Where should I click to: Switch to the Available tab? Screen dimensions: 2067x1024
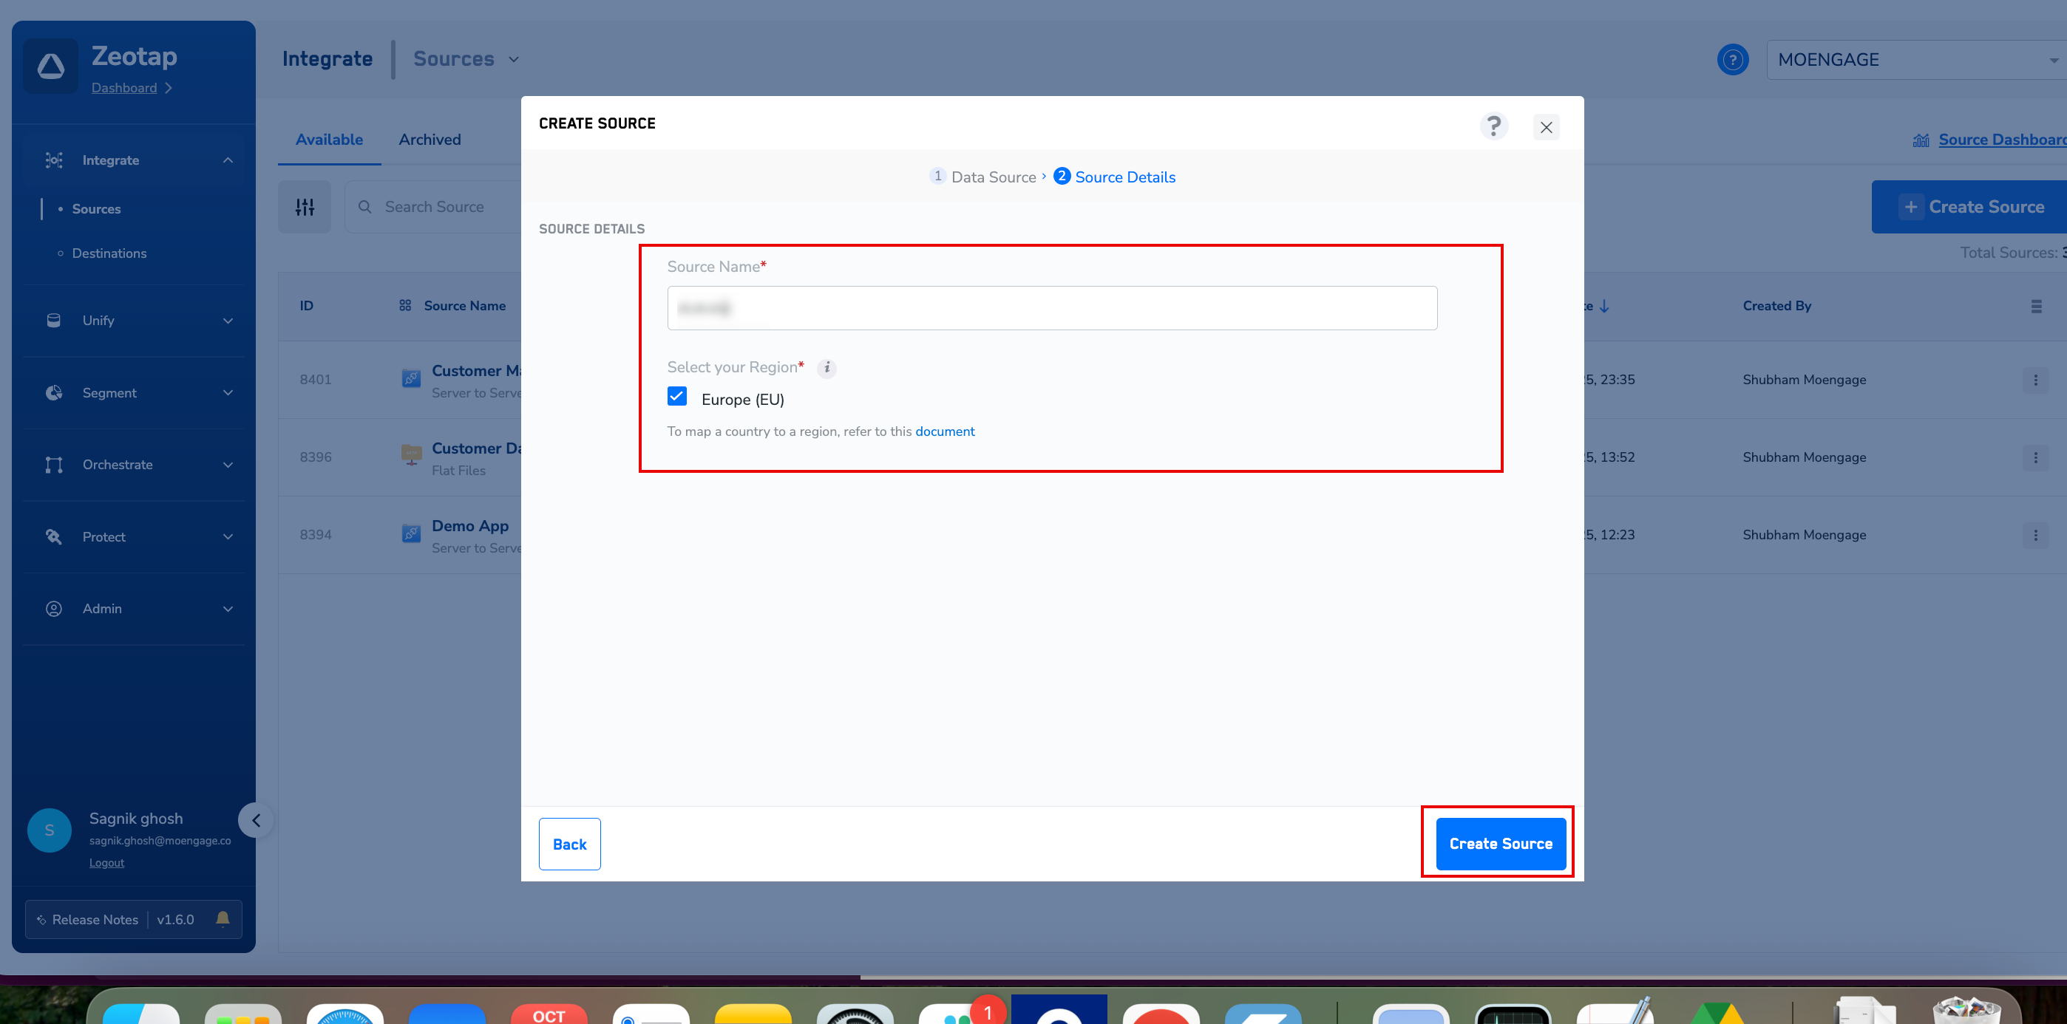329,140
